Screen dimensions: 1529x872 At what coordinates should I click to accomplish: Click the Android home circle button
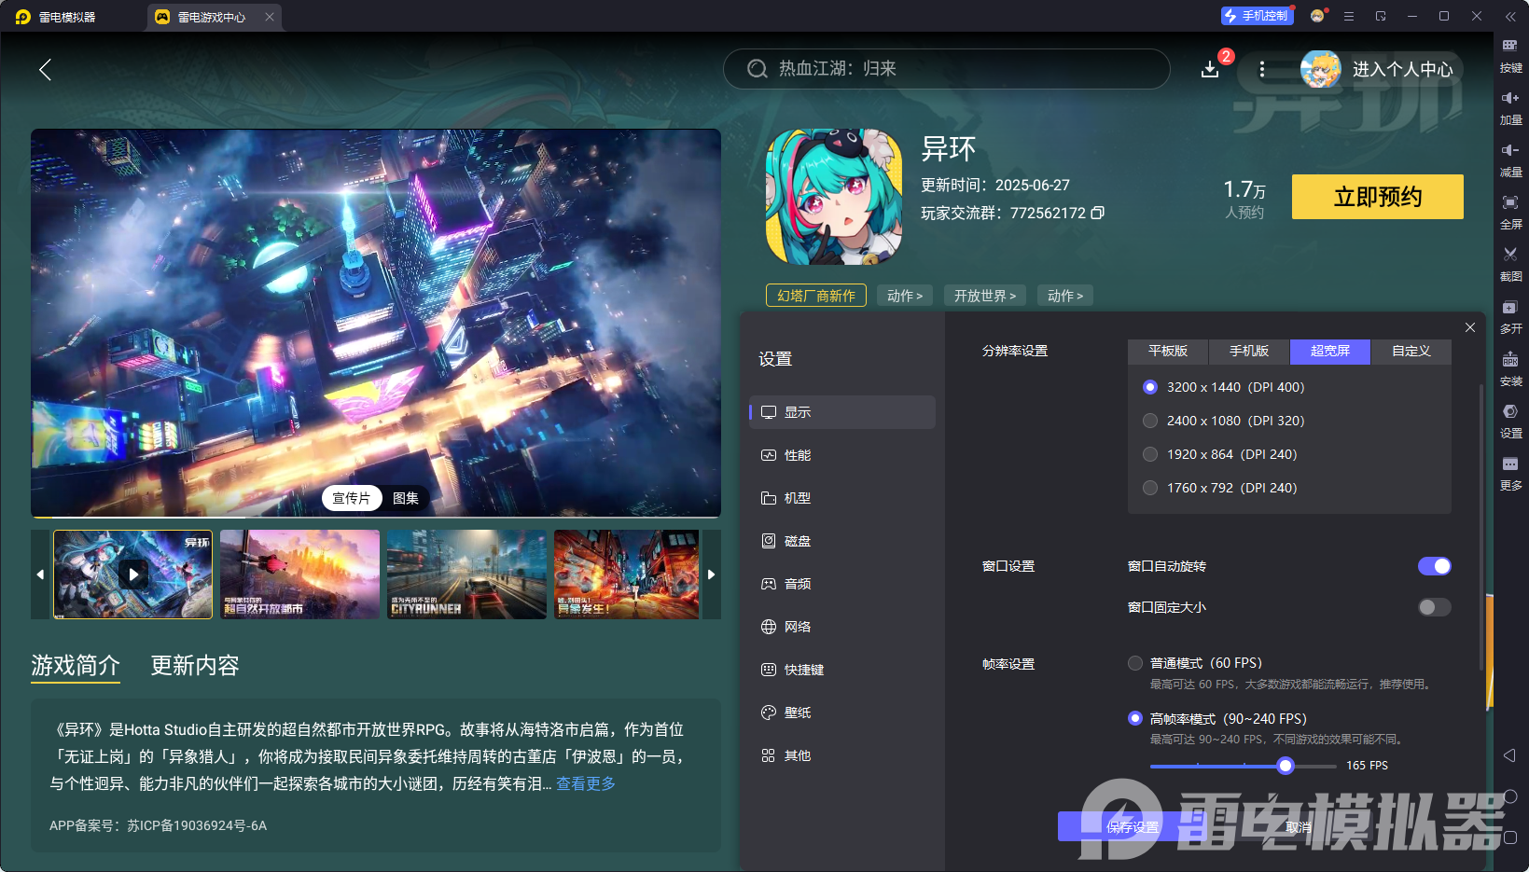pos(1509,796)
